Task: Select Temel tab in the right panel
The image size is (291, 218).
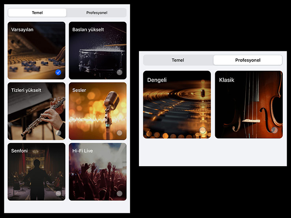Action: click(x=178, y=60)
